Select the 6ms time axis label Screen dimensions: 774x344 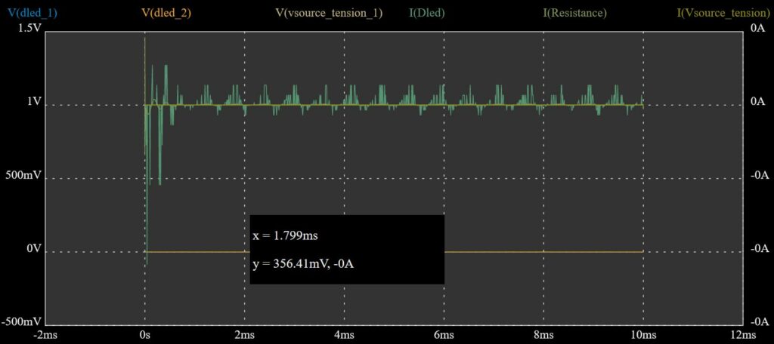tap(444, 335)
